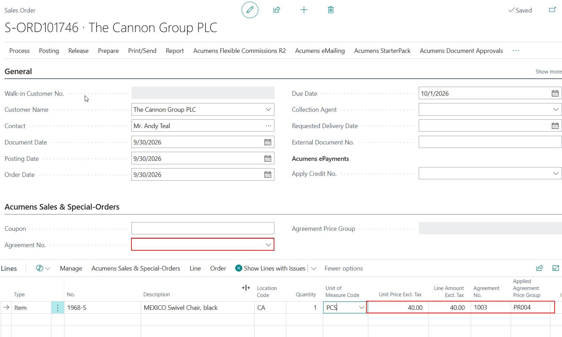
Task: Expand the Unit of Measure Code dropdown
Action: coord(362,307)
